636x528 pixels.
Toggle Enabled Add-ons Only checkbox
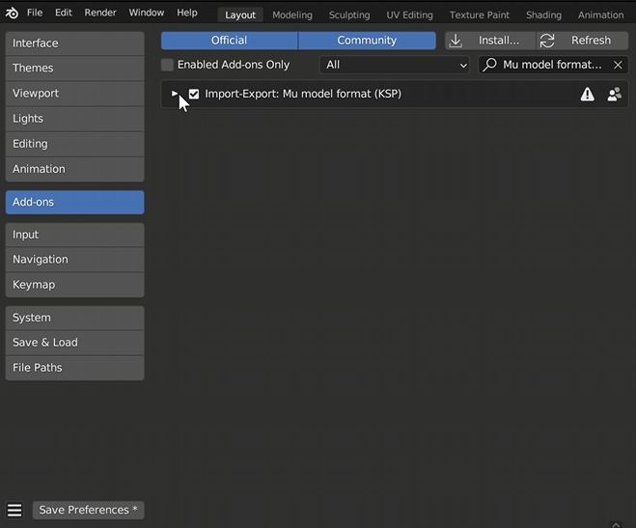(x=168, y=65)
